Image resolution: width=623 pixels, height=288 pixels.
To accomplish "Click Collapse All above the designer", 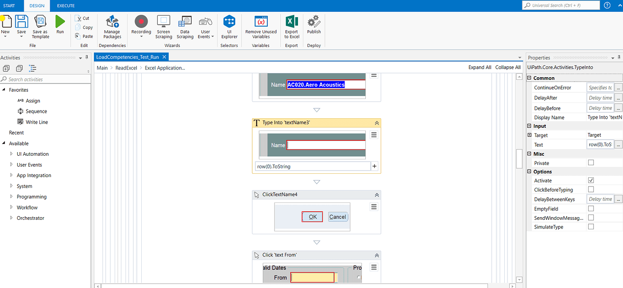I will tap(508, 67).
